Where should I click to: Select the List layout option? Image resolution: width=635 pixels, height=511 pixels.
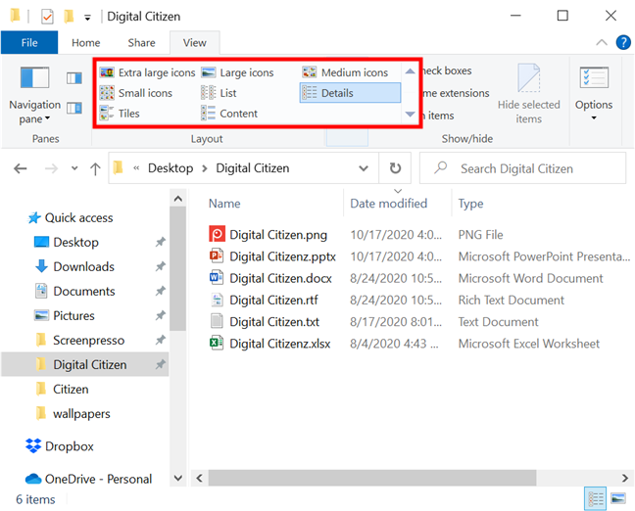[x=219, y=93]
